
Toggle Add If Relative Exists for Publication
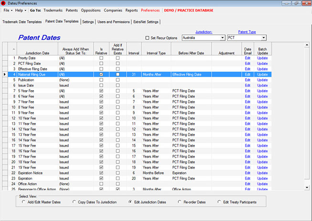pos(118,80)
